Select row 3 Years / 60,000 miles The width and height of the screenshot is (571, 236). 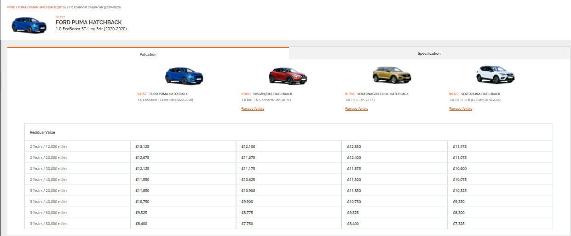(x=288, y=213)
